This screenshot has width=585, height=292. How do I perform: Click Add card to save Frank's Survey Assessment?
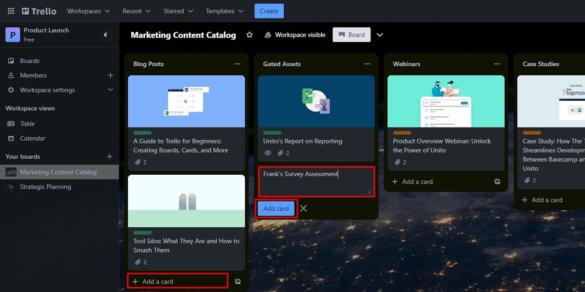[x=275, y=208]
